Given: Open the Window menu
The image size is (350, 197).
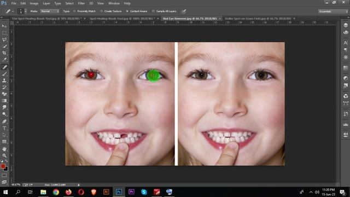Looking at the screenshot, I should pyautogui.click(x=114, y=3).
